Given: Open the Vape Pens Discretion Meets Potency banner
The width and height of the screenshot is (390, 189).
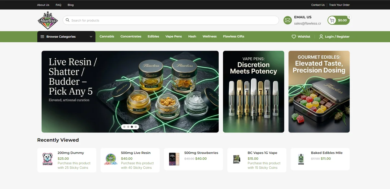Looking at the screenshot, I should coord(253,92).
